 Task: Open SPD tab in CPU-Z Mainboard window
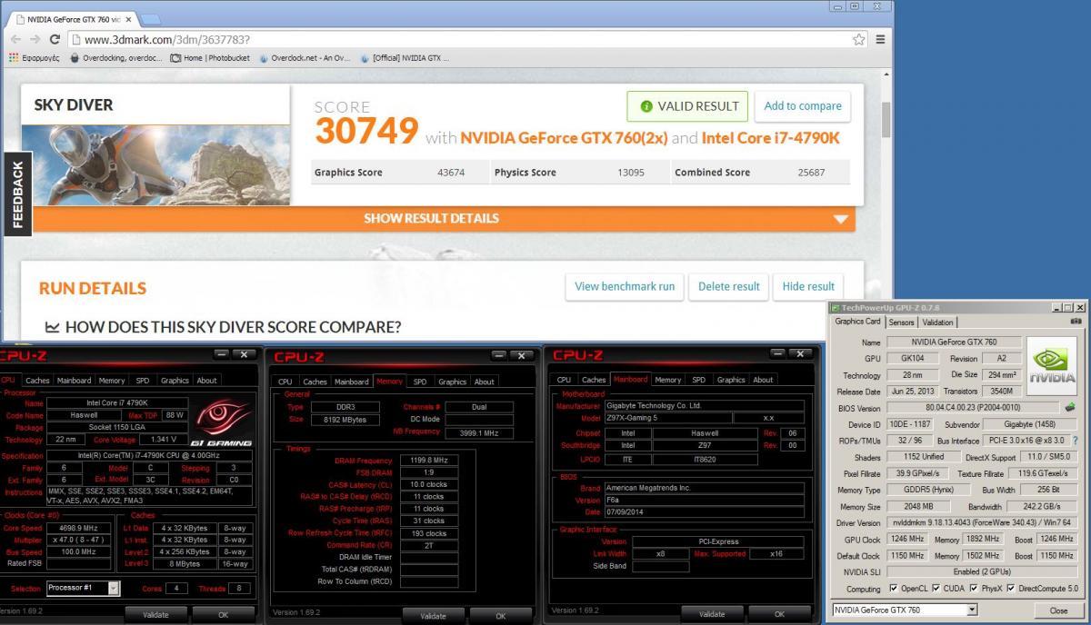698,380
